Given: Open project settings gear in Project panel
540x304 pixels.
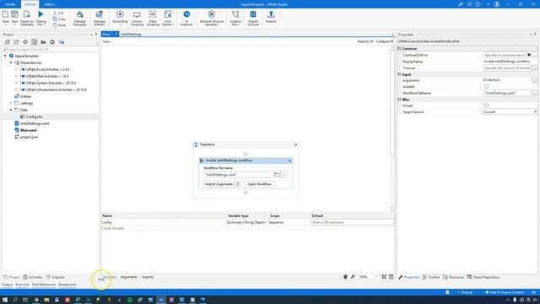Looking at the screenshot, I should point(52,42).
